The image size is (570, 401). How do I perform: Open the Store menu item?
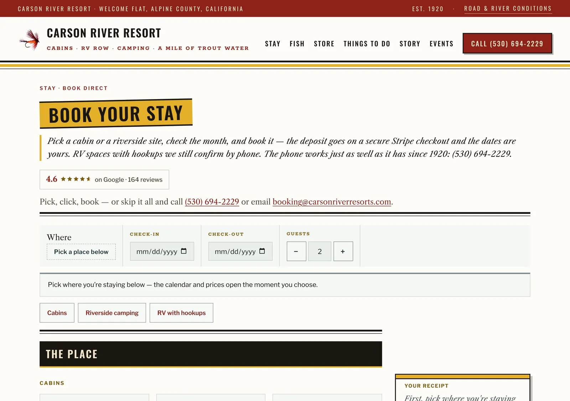tap(324, 43)
